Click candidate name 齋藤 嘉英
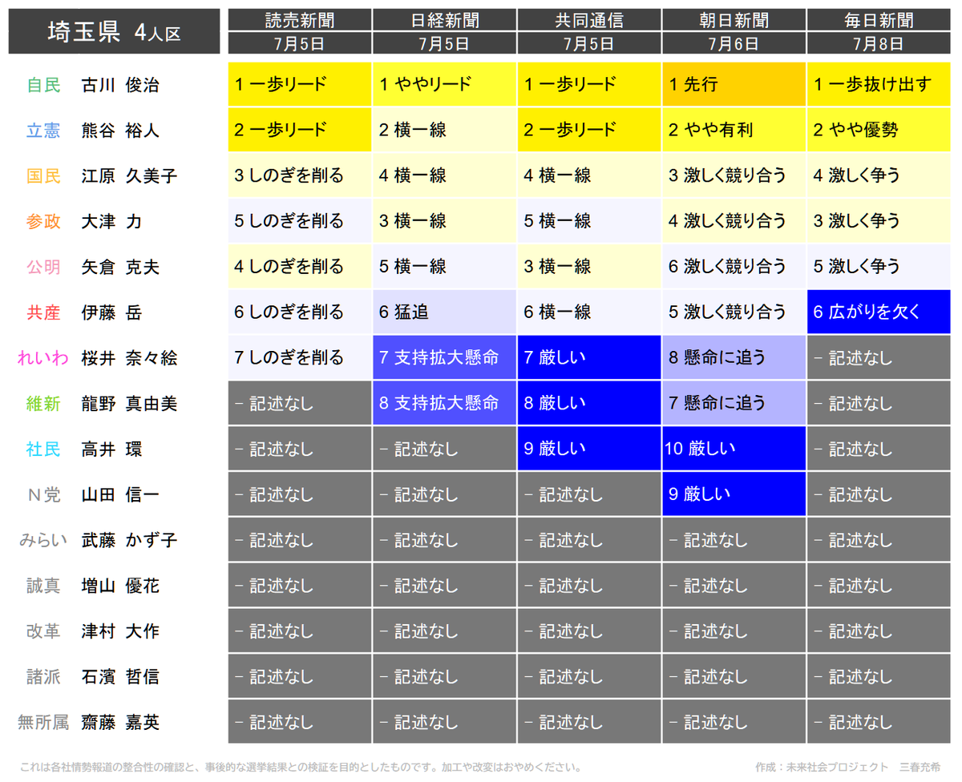962x782 pixels. pos(120,723)
